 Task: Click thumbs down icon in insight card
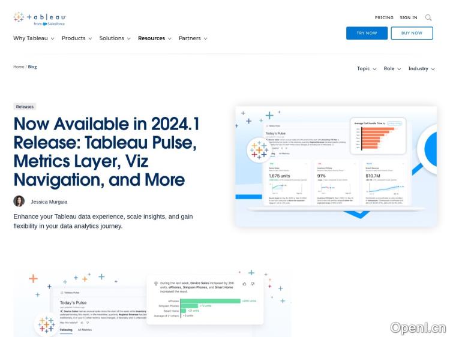[x=253, y=283]
